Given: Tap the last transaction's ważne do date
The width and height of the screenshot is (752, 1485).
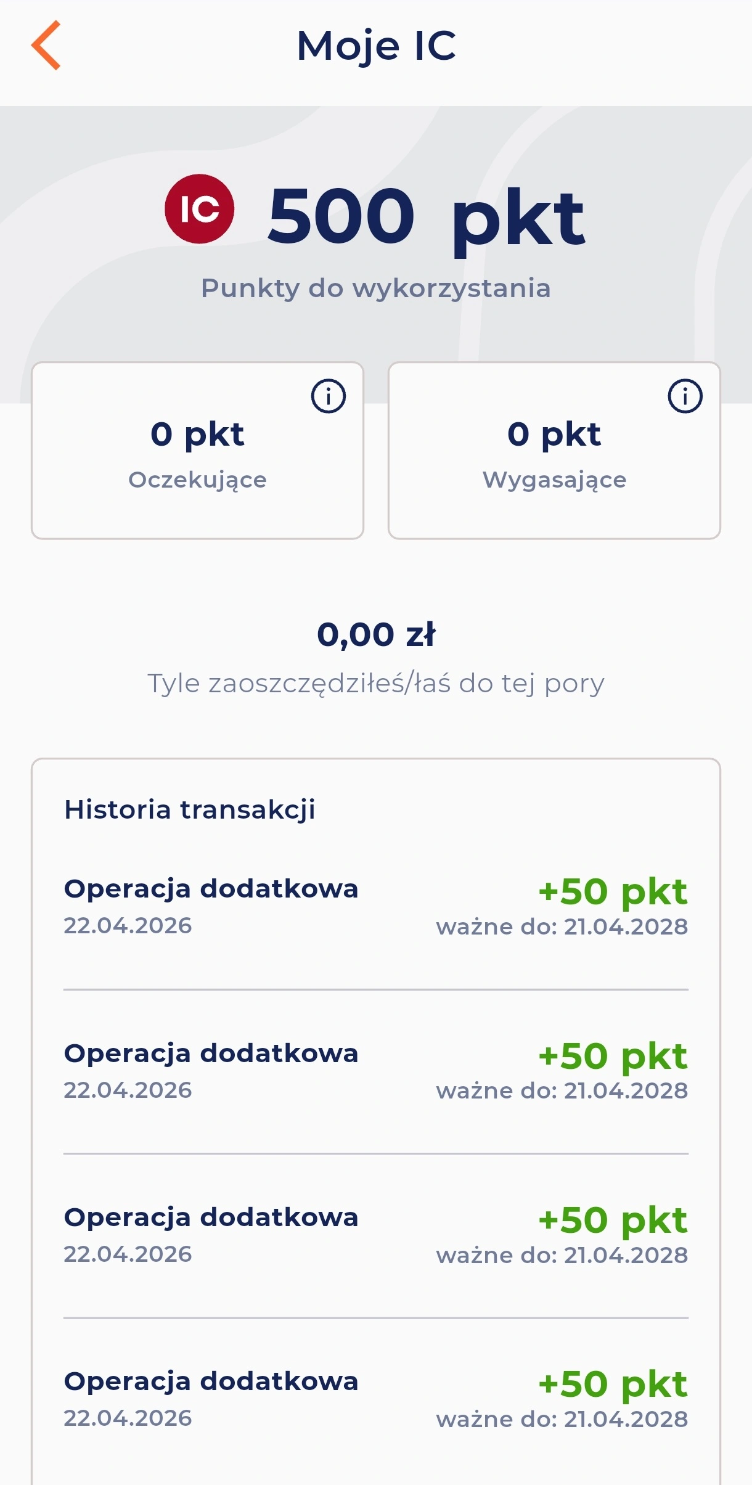Looking at the screenshot, I should (562, 1419).
